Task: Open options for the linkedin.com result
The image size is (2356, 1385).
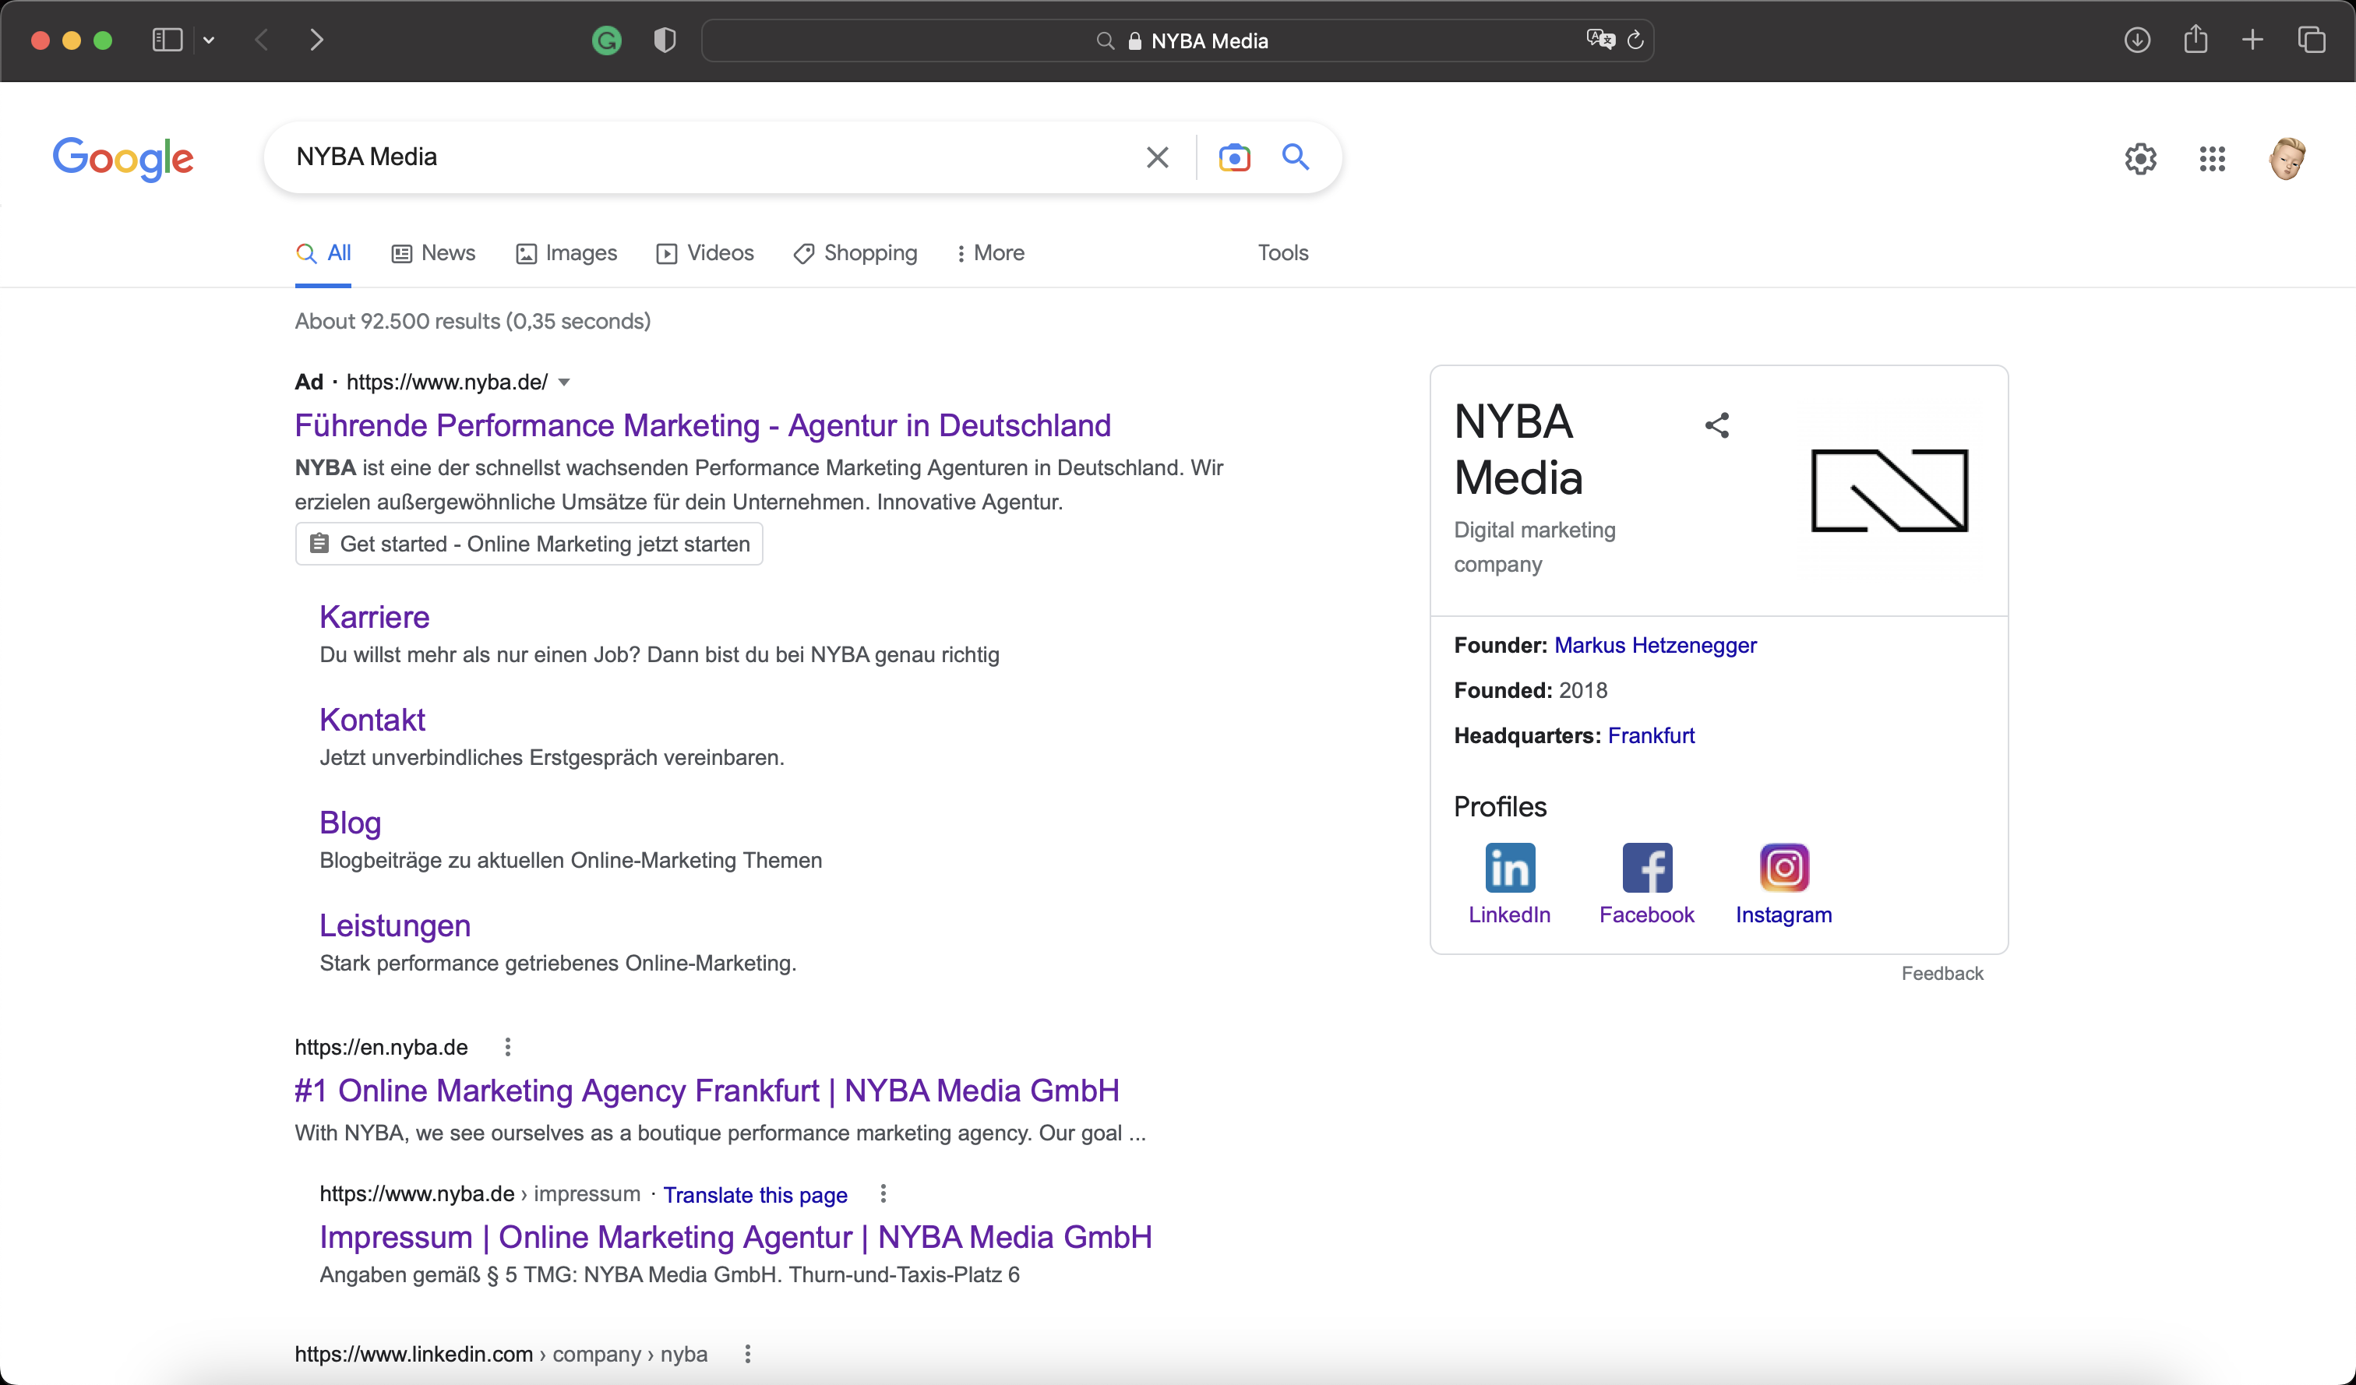Action: [747, 1354]
